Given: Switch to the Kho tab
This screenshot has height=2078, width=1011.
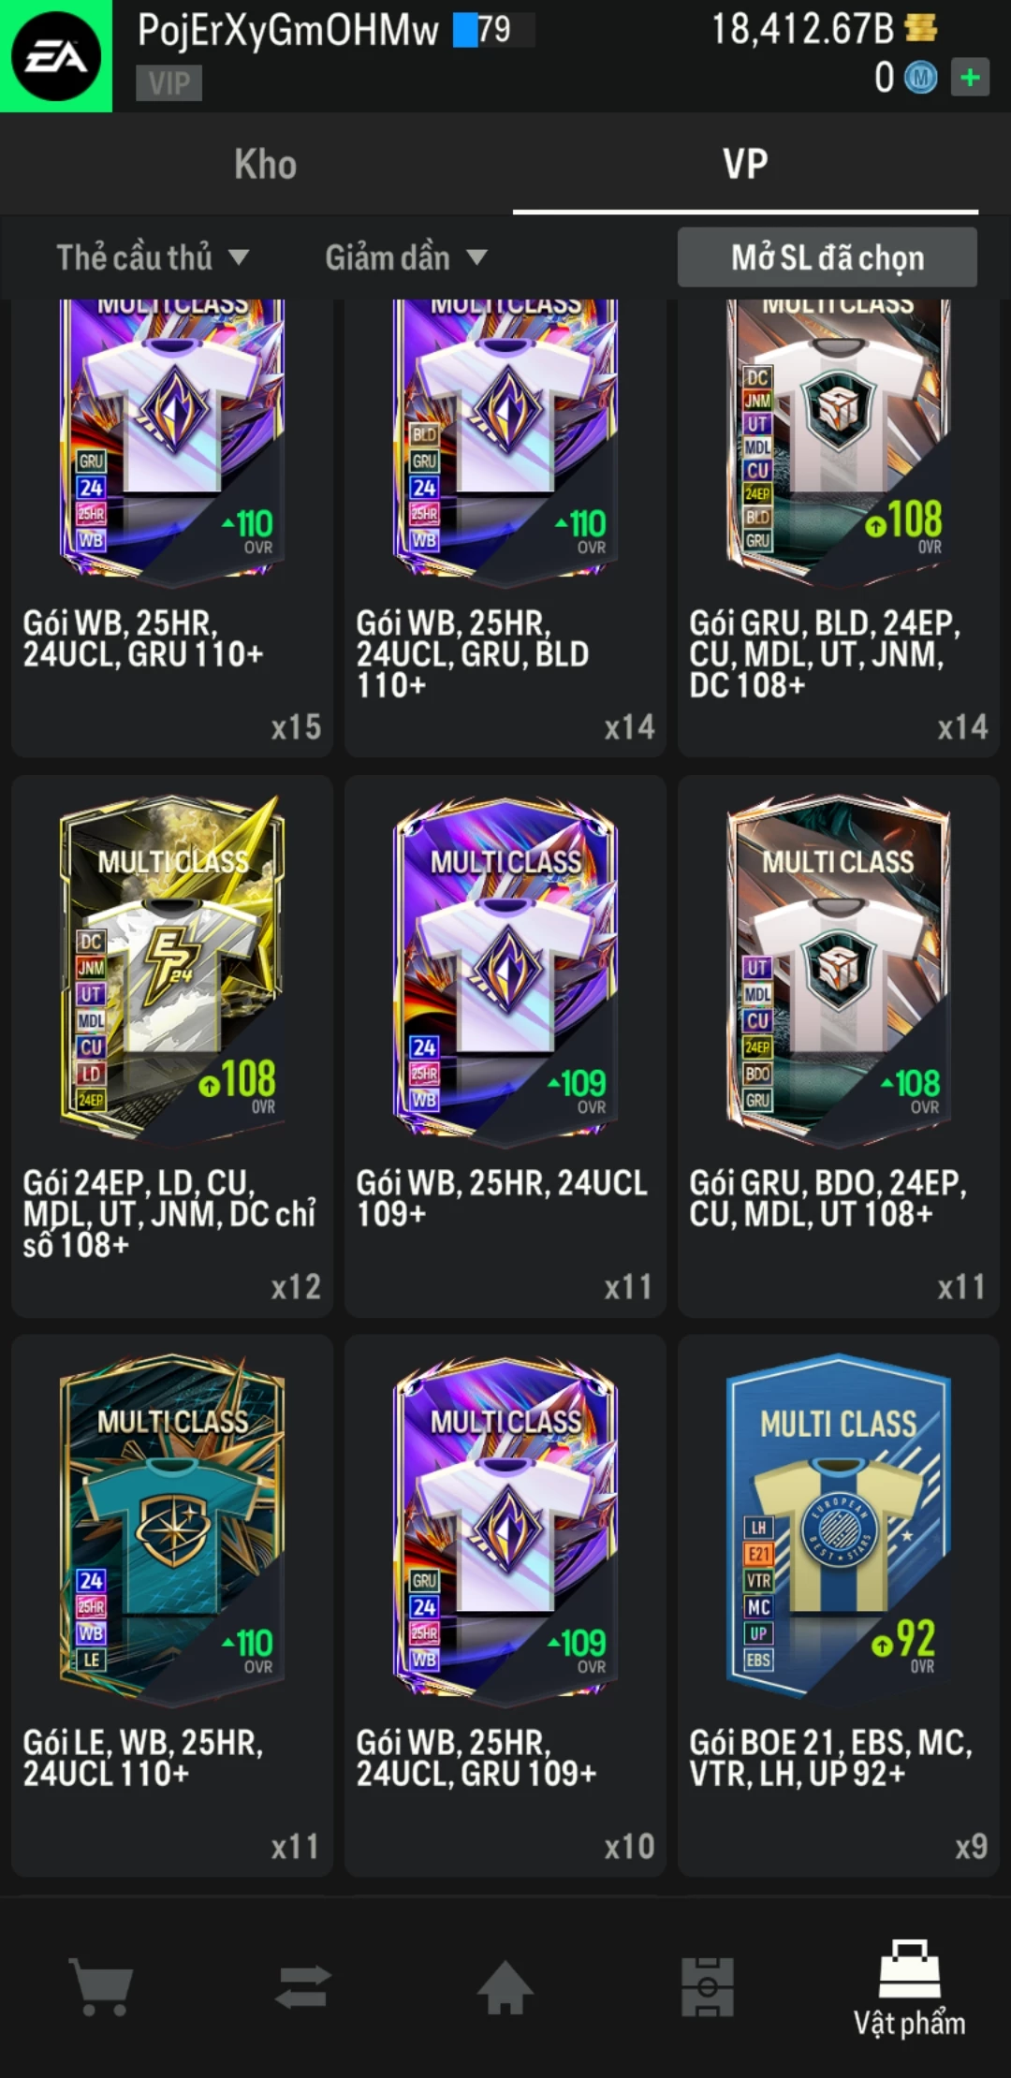Looking at the screenshot, I should 266,165.
